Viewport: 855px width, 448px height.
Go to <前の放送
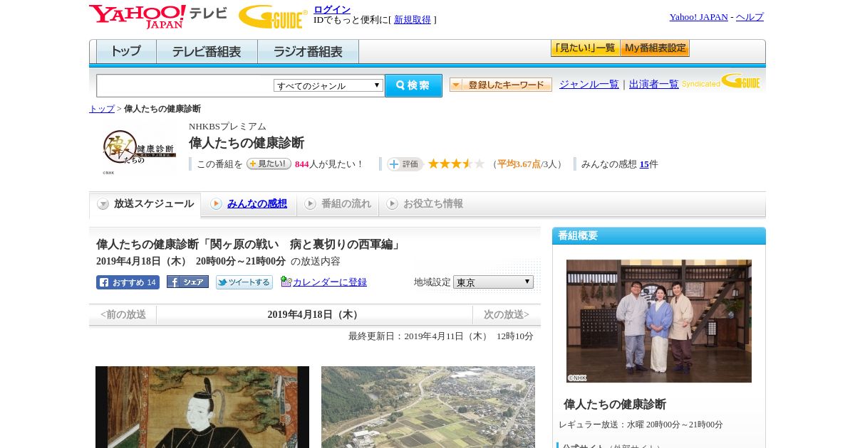point(123,315)
